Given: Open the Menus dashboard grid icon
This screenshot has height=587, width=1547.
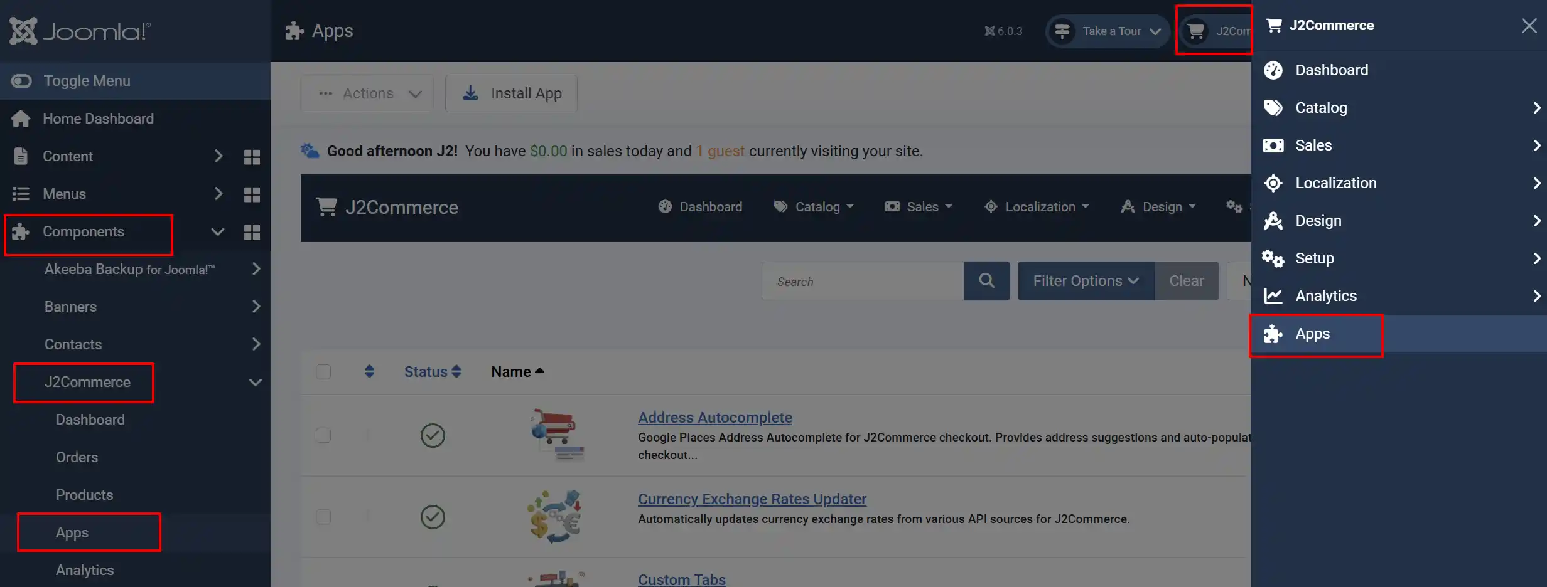Looking at the screenshot, I should click(252, 194).
